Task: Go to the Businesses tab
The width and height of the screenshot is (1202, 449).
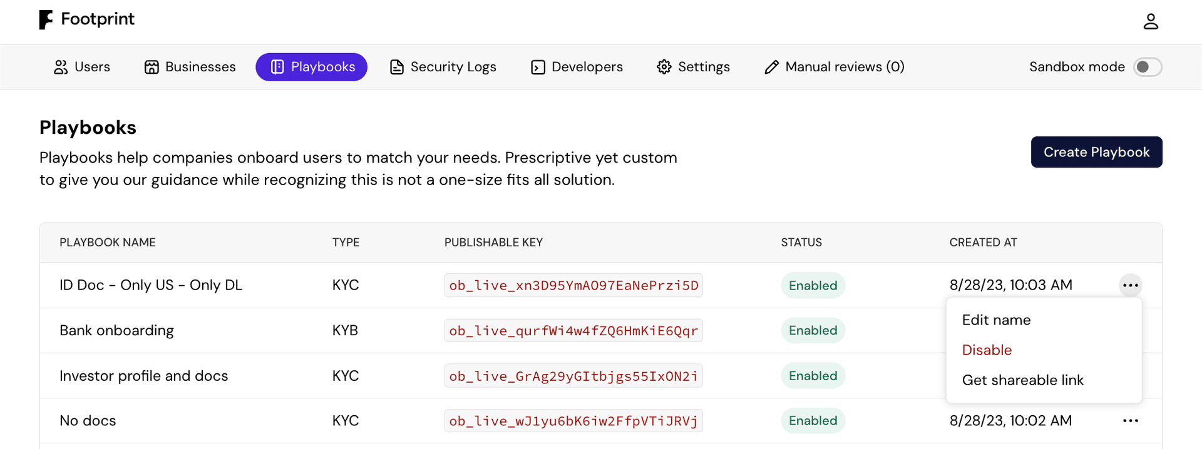Action: point(190,67)
